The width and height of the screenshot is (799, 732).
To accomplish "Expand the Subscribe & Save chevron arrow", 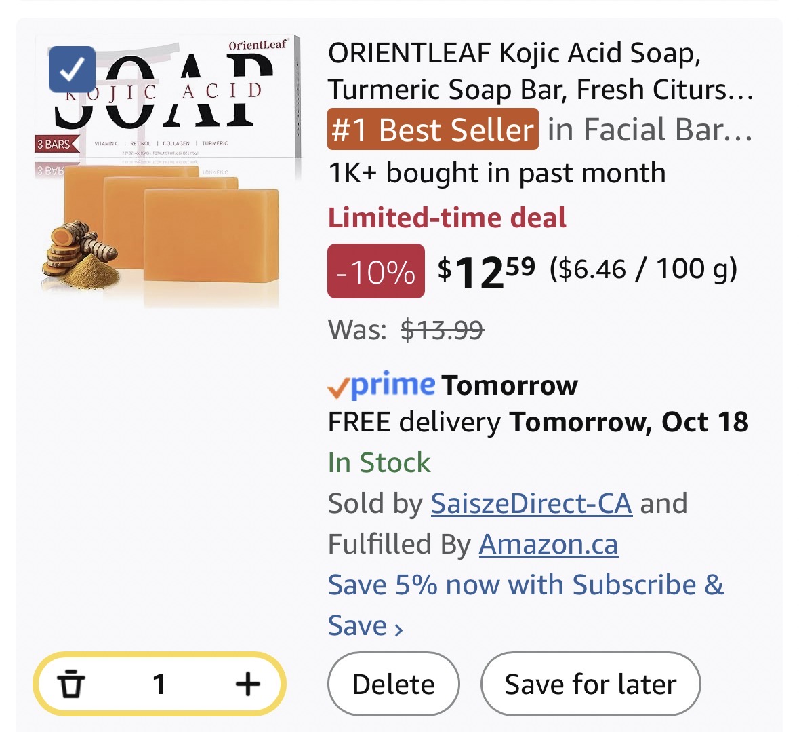I will tap(399, 629).
